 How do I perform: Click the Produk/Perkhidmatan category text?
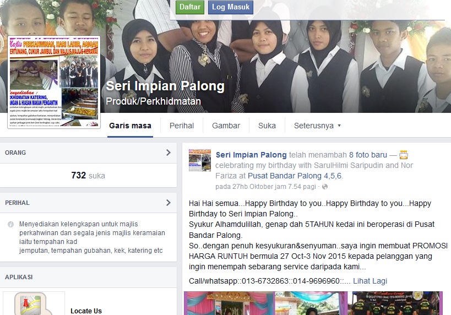click(x=153, y=101)
